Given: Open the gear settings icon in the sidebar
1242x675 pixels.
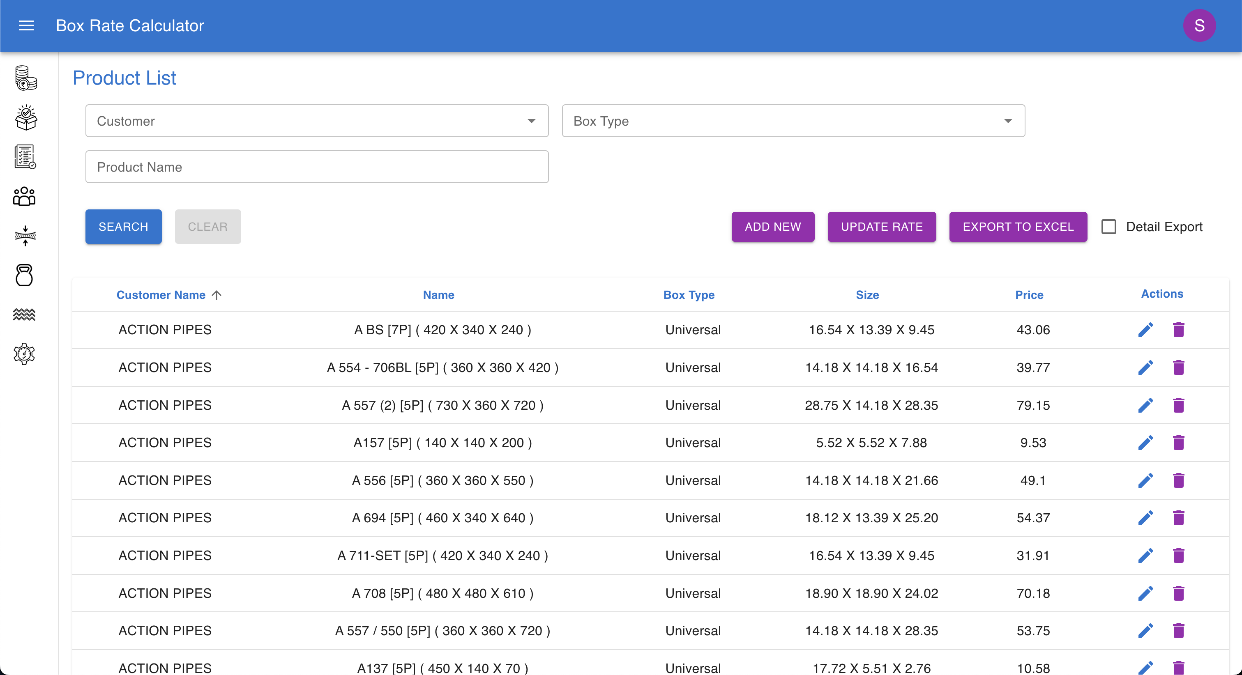Looking at the screenshot, I should pyautogui.click(x=24, y=354).
